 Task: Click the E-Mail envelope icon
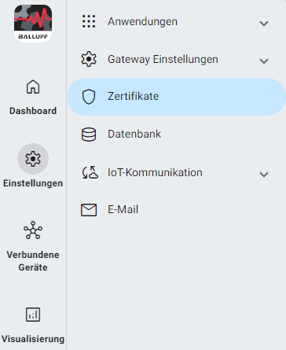89,210
